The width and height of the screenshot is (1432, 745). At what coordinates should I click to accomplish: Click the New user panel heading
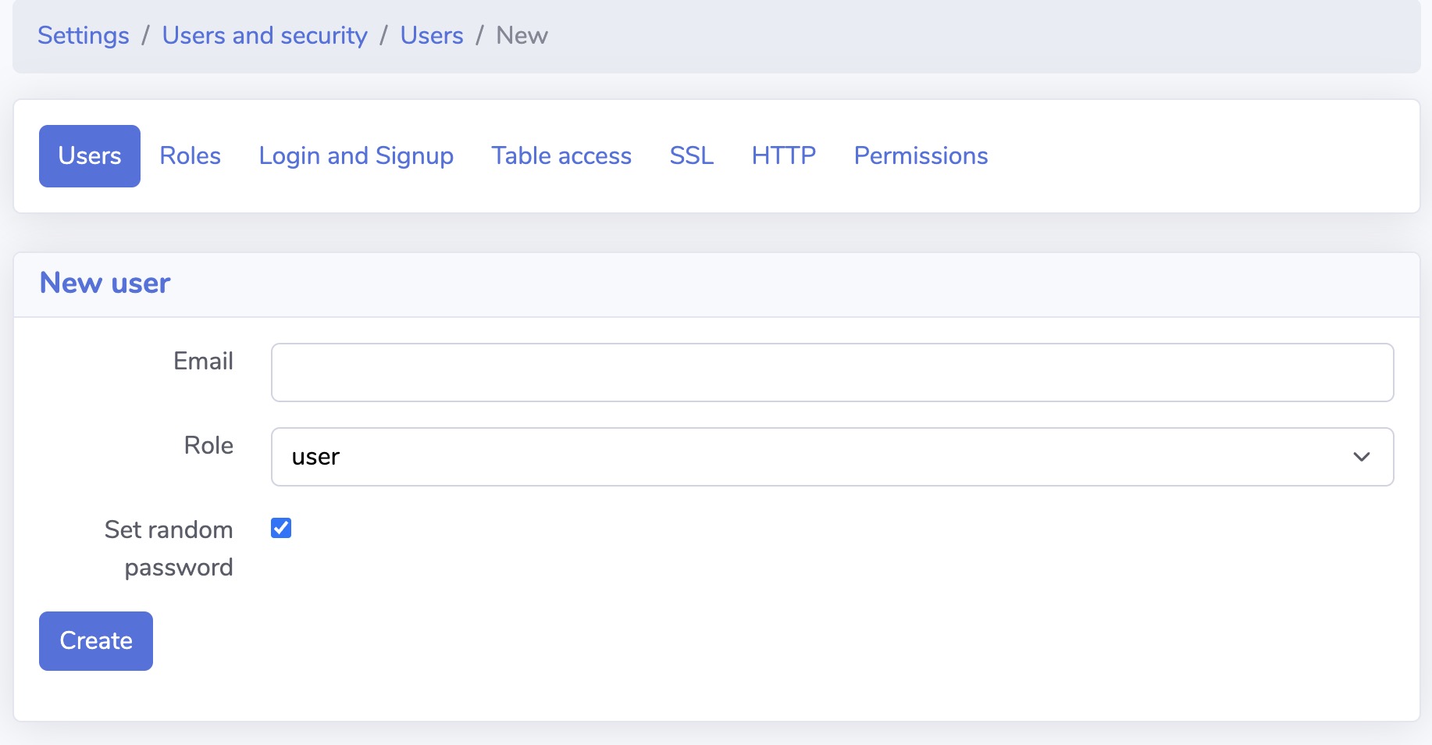(x=105, y=283)
